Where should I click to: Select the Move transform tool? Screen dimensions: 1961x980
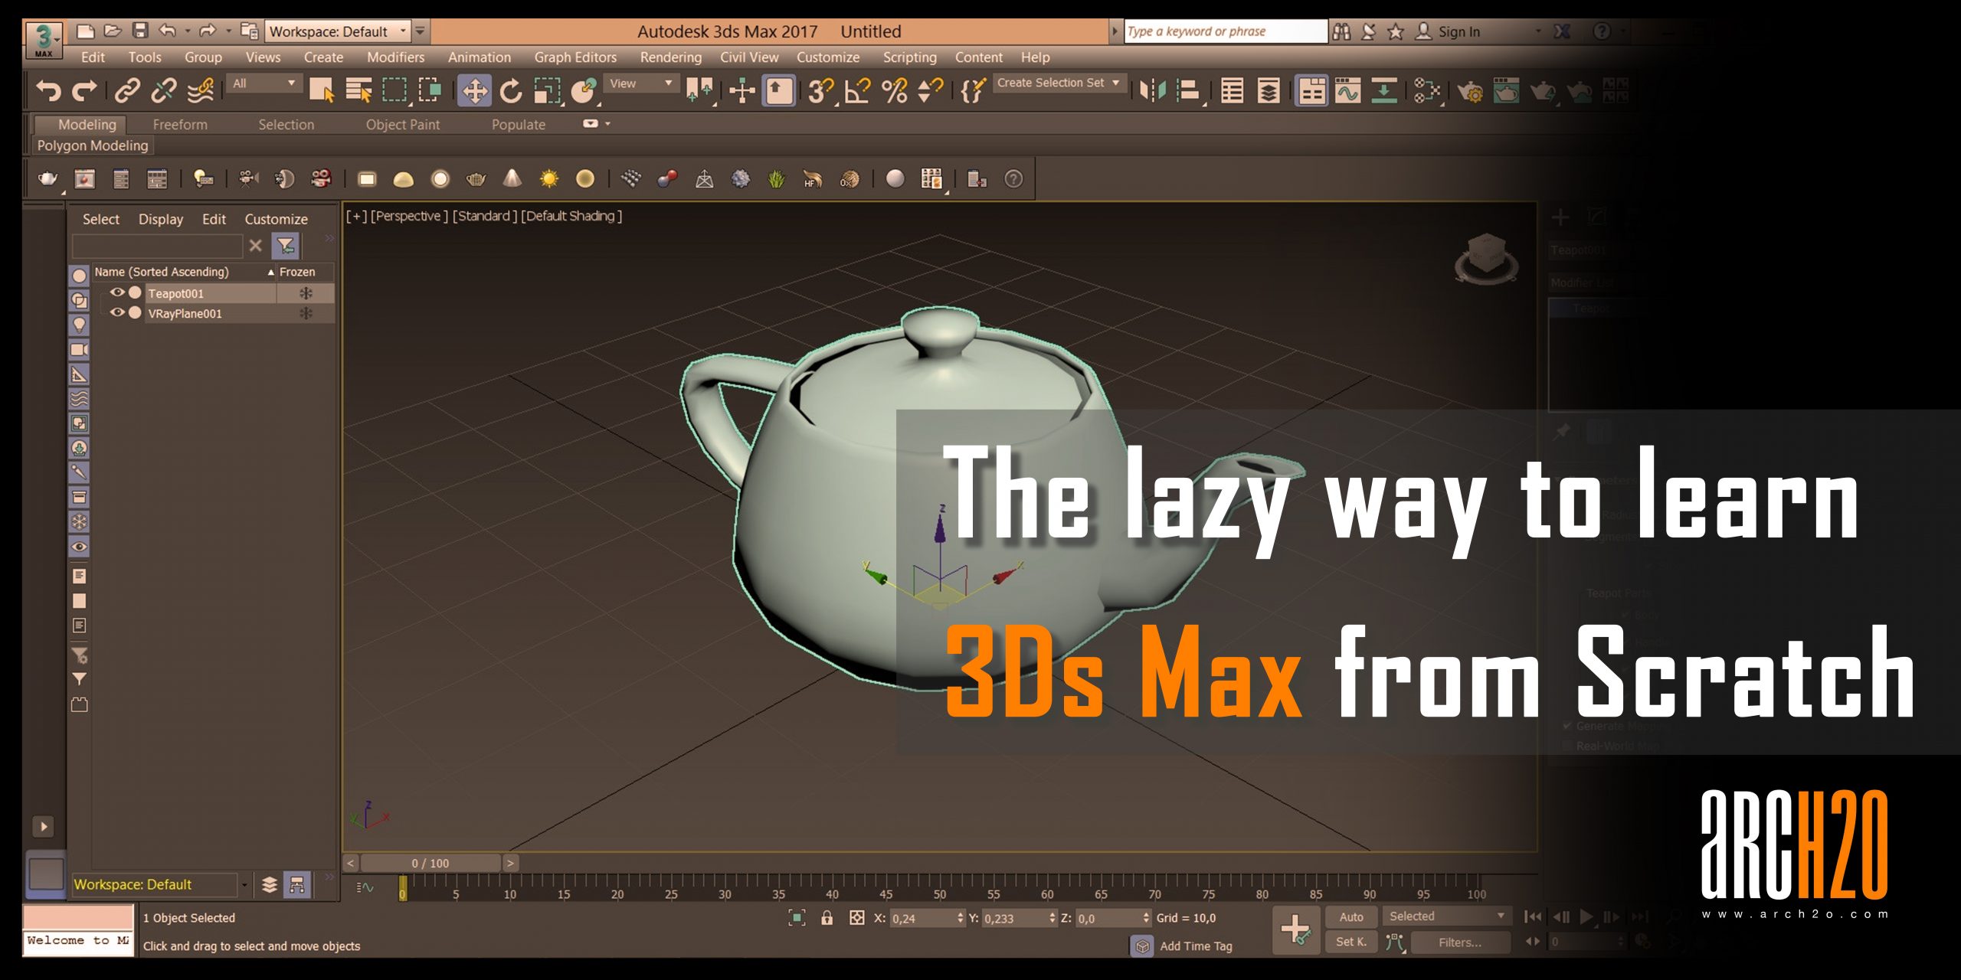[x=474, y=91]
